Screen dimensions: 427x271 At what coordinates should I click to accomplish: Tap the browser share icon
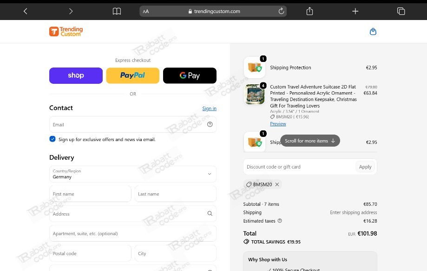pyautogui.click(x=309, y=11)
